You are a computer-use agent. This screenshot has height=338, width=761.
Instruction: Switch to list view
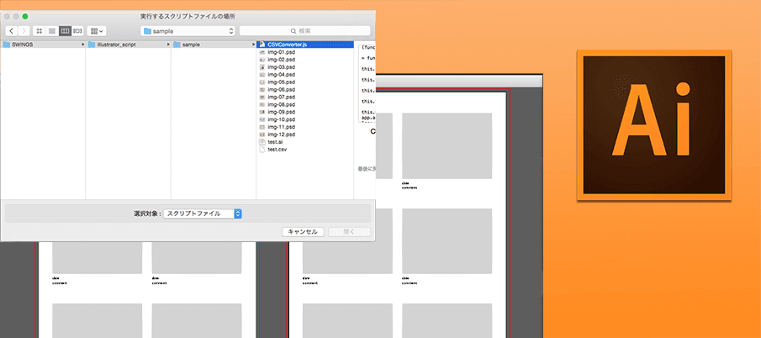[x=52, y=31]
